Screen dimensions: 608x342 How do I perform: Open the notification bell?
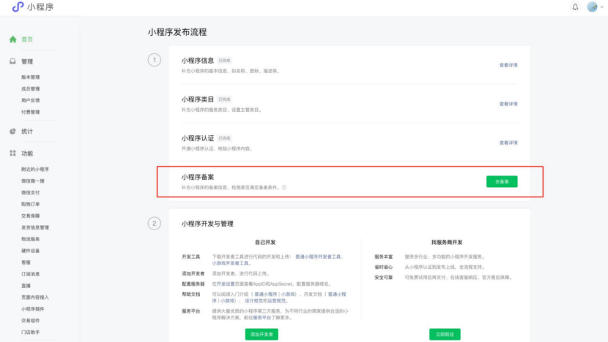tap(575, 7)
